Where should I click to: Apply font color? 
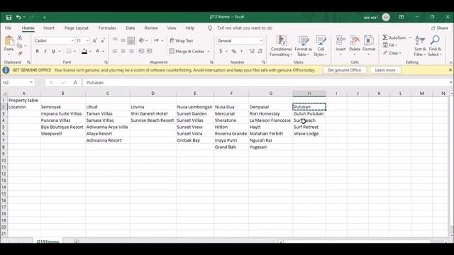(x=98, y=51)
